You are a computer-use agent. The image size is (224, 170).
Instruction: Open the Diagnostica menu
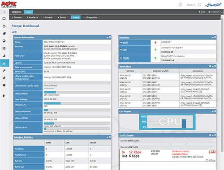(x=91, y=17)
